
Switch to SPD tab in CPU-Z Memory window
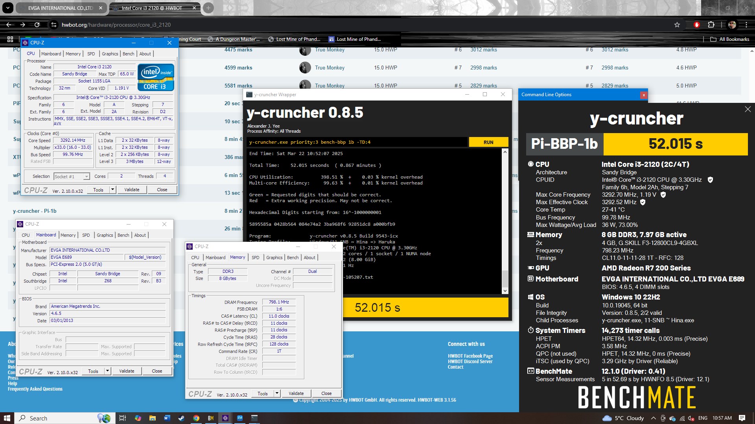(255, 258)
